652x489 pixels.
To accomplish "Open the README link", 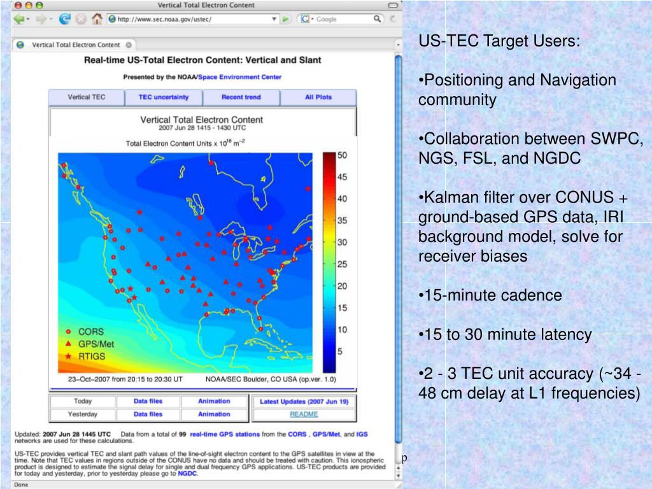I will click(304, 414).
